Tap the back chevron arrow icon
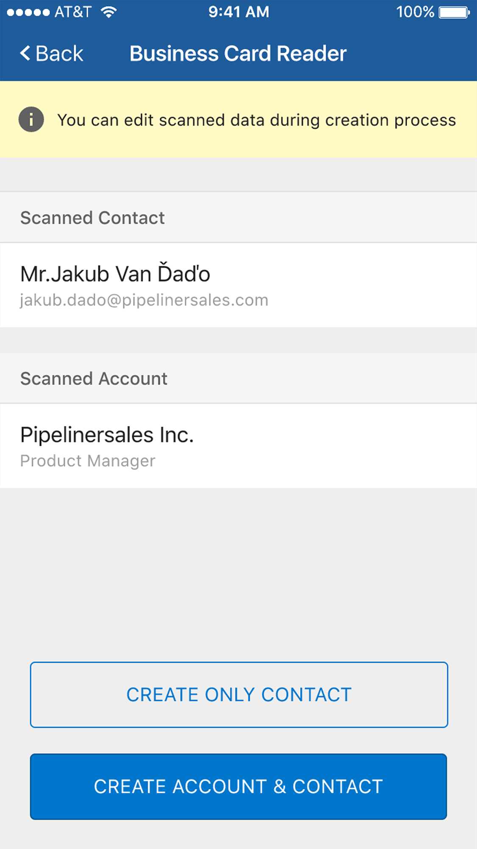477x849 pixels. tap(25, 53)
